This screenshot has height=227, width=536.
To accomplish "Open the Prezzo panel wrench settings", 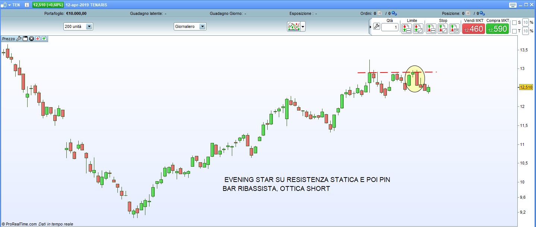I will pyautogui.click(x=19, y=39).
